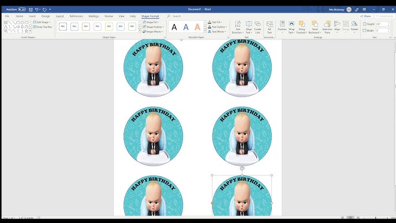Open the Text Fill dropdown
The image size is (396, 223).
point(215,23)
